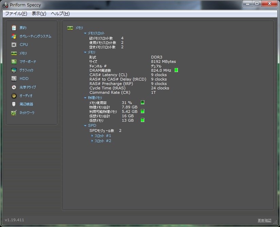Open the マザーボード motherboard icon
The height and width of the screenshot is (227, 280).
(x=14, y=62)
